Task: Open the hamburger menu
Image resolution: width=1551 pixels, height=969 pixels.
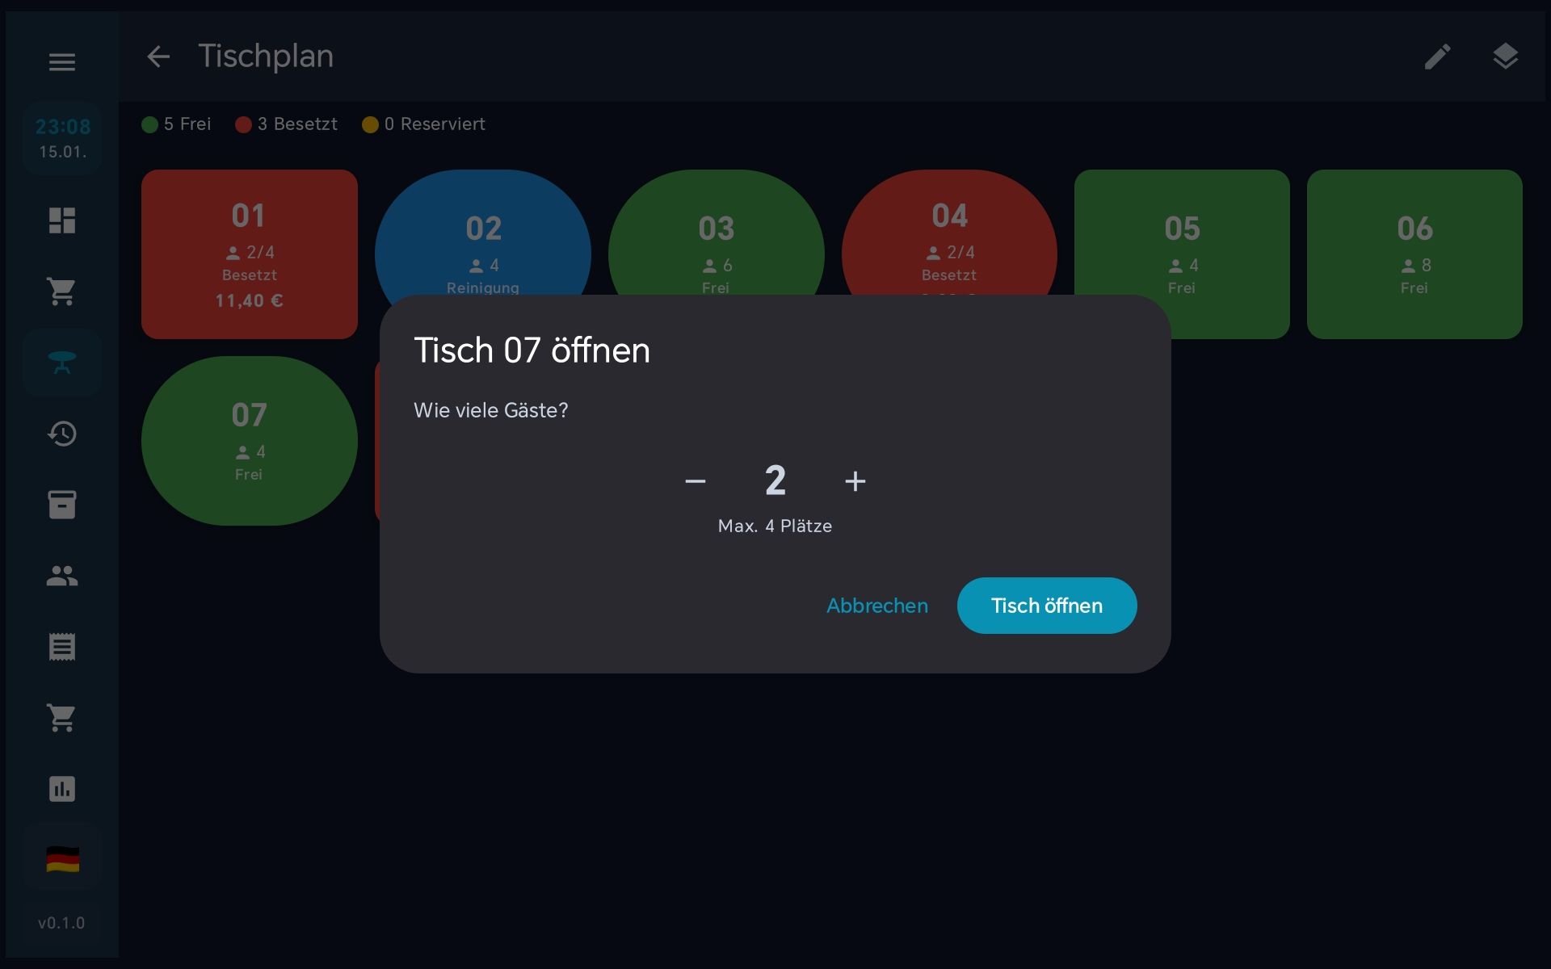Action: (x=62, y=61)
